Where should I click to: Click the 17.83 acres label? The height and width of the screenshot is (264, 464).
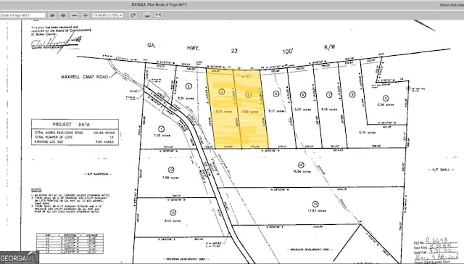317,211
